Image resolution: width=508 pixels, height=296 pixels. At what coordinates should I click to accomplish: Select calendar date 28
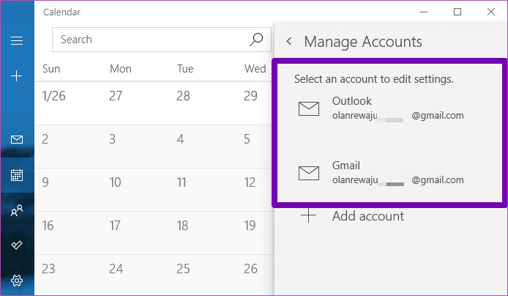183,96
